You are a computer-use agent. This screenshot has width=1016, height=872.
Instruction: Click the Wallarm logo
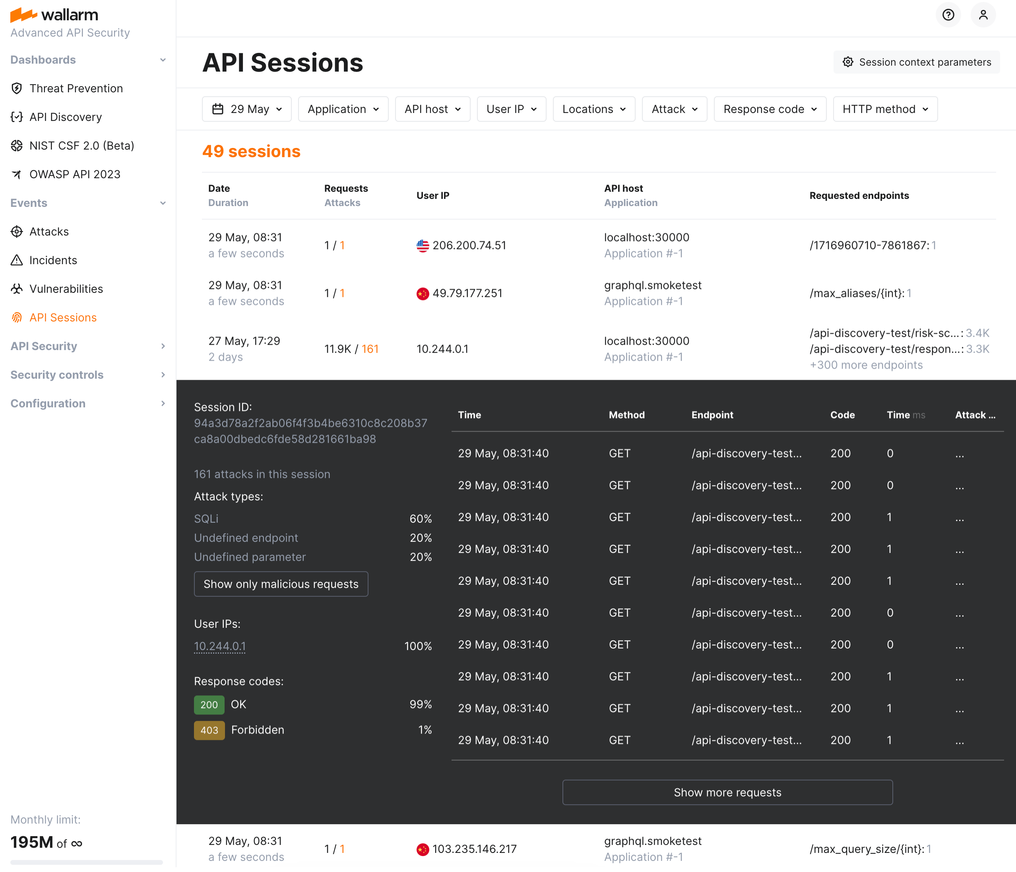point(54,15)
